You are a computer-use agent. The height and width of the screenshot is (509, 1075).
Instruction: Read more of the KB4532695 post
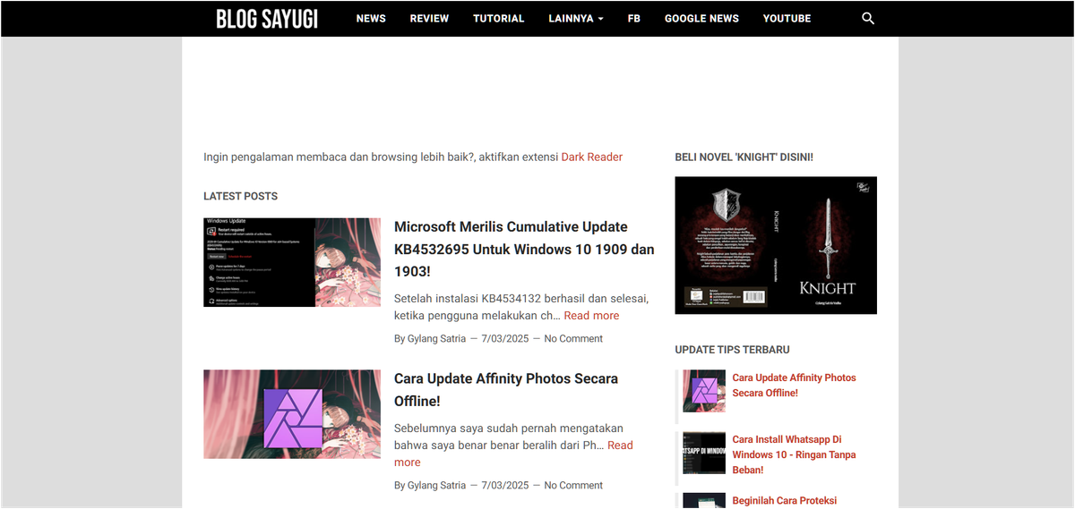tap(591, 316)
